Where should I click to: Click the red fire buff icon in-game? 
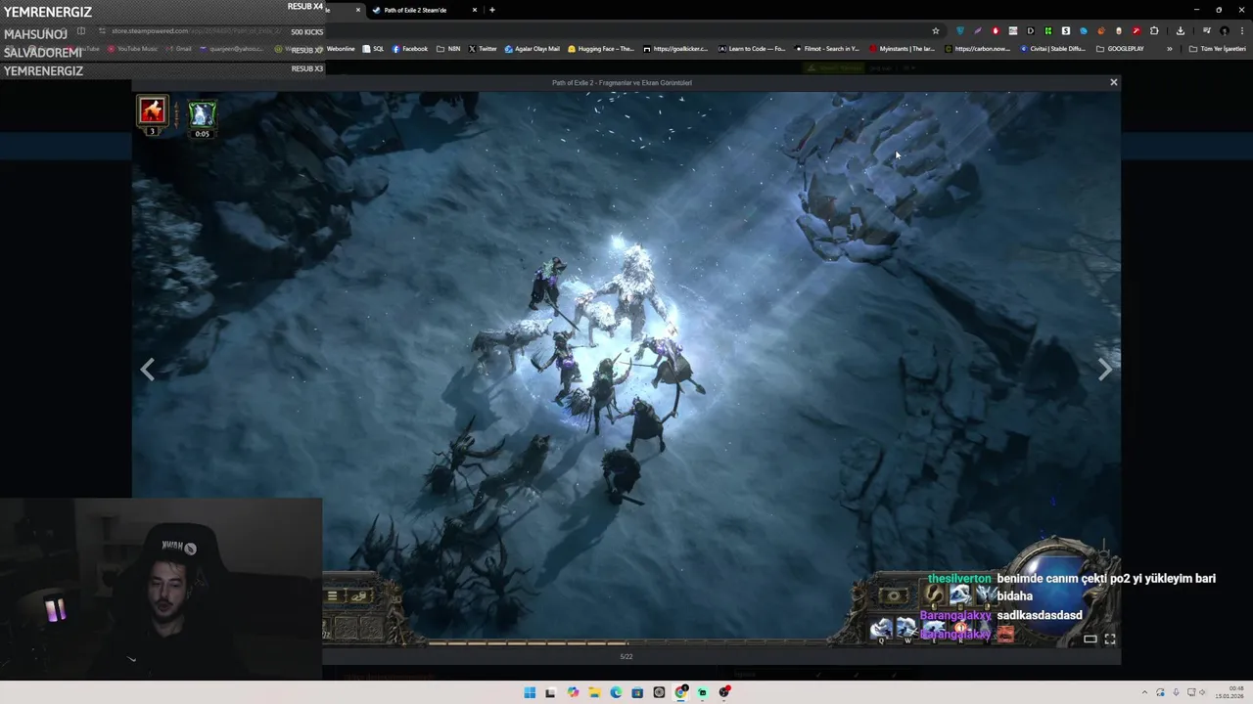coord(152,110)
